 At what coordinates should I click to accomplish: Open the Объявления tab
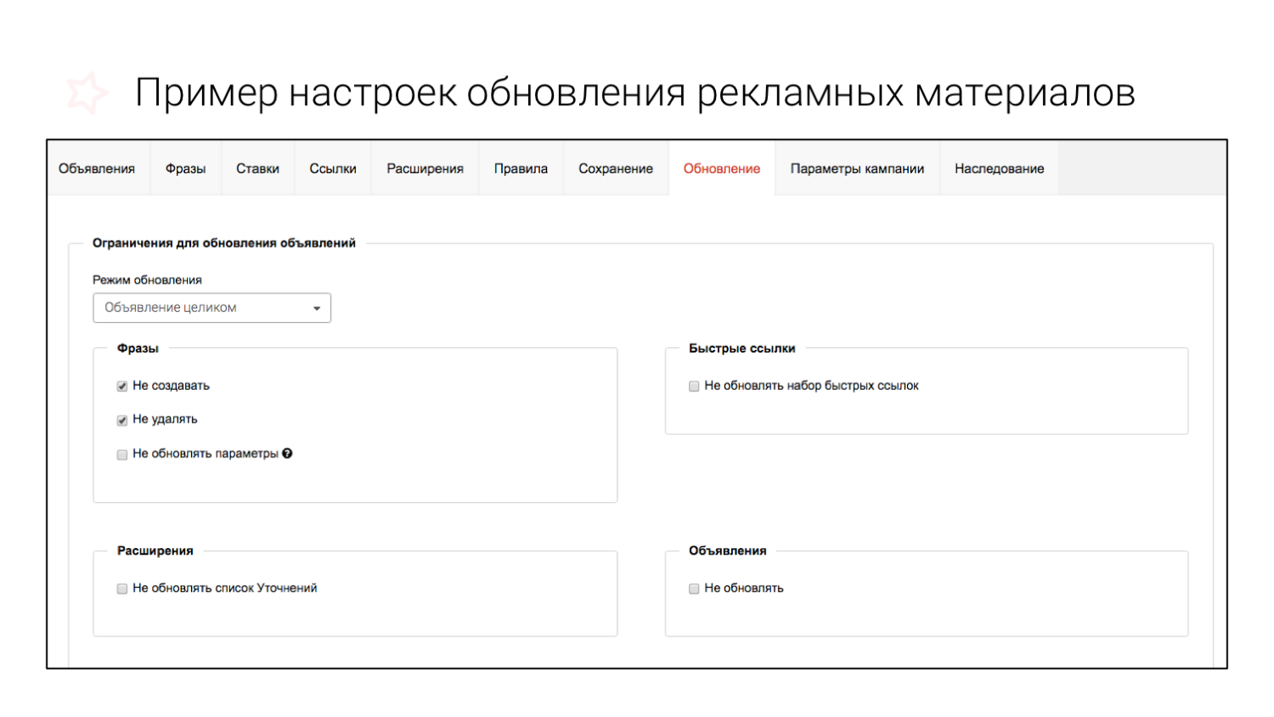(x=97, y=168)
